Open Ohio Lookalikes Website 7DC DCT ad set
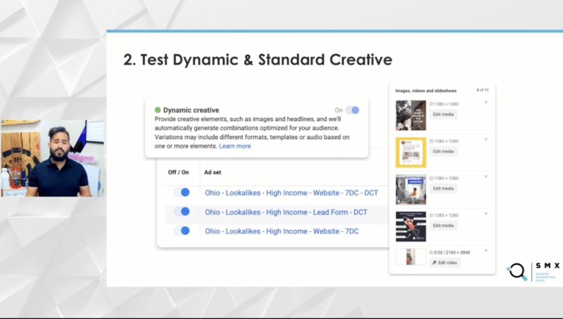 pos(291,193)
